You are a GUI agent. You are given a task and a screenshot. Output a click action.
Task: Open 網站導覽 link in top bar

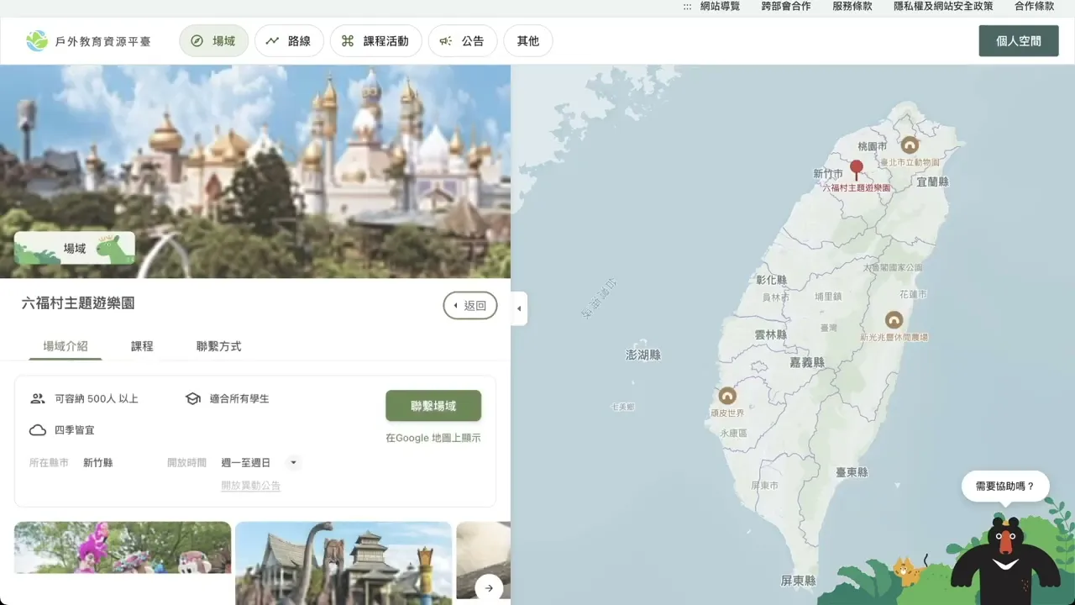tap(720, 6)
